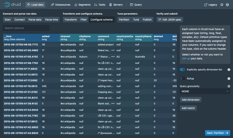Follow the roll-up documentation link
The height and width of the screenshot is (138, 233).
pos(187,58)
